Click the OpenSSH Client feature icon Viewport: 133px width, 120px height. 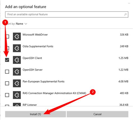(x=17, y=60)
